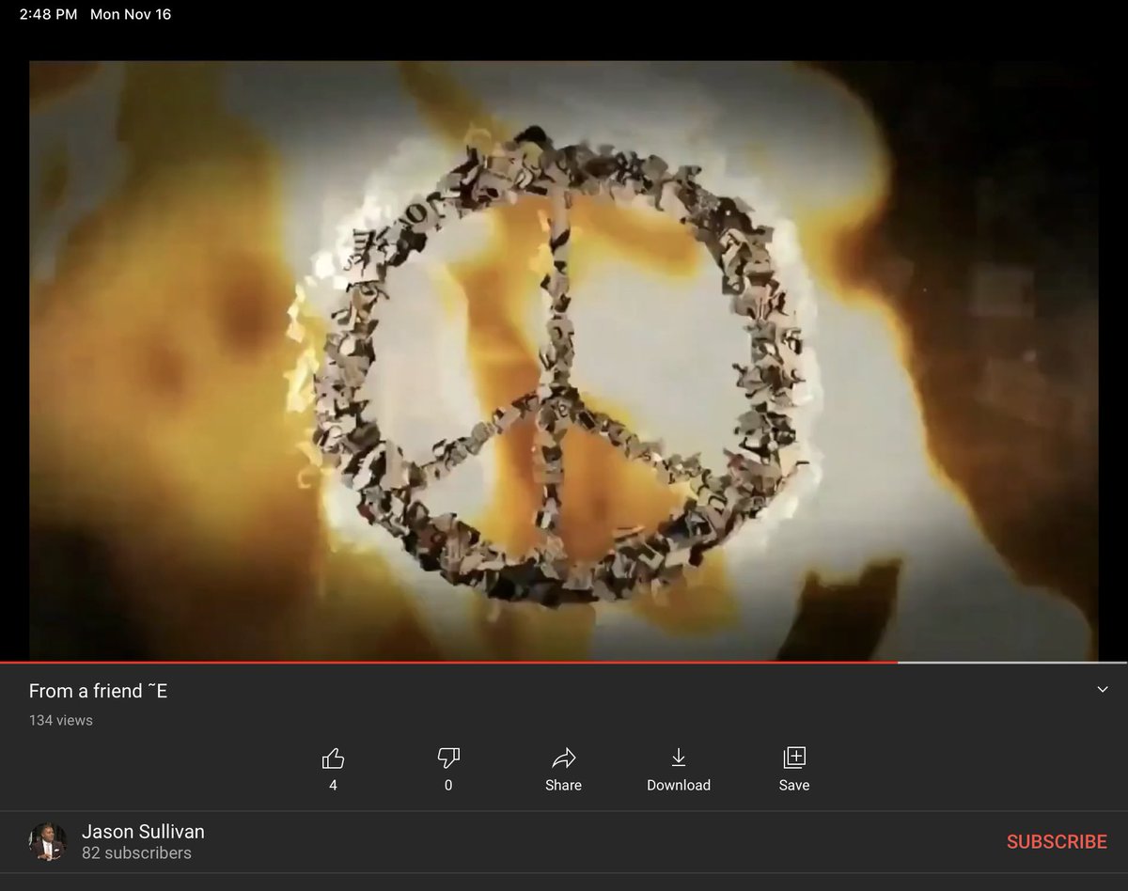Subscribe to Jason Sullivan's channel
Image resolution: width=1128 pixels, height=891 pixels.
click(x=1057, y=841)
